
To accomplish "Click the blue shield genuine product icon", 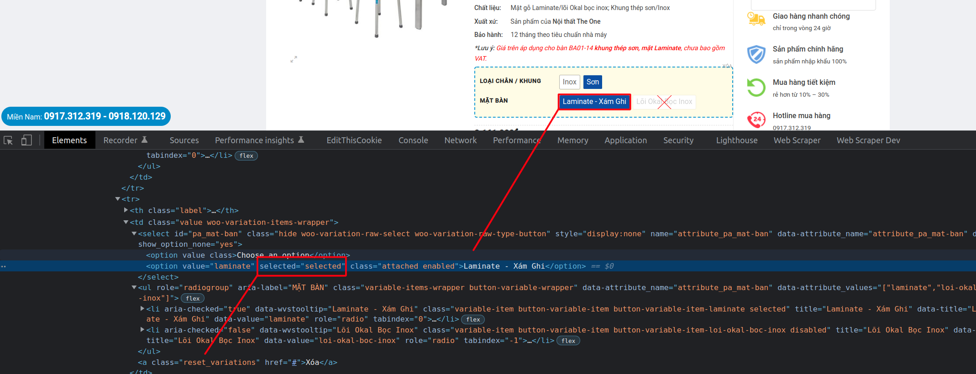I will [x=756, y=54].
